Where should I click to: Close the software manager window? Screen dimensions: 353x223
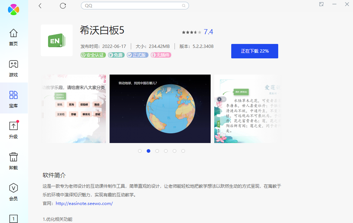coord(347,4)
